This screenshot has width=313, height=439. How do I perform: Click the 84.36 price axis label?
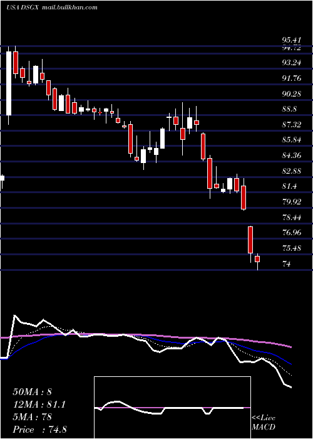292,156
